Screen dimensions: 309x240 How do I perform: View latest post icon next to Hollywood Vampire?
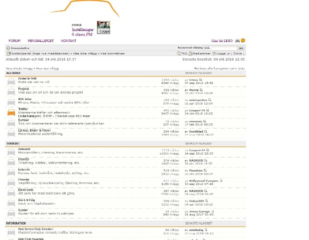[221, 180]
